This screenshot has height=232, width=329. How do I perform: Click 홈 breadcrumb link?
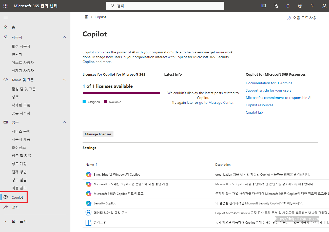(86, 17)
